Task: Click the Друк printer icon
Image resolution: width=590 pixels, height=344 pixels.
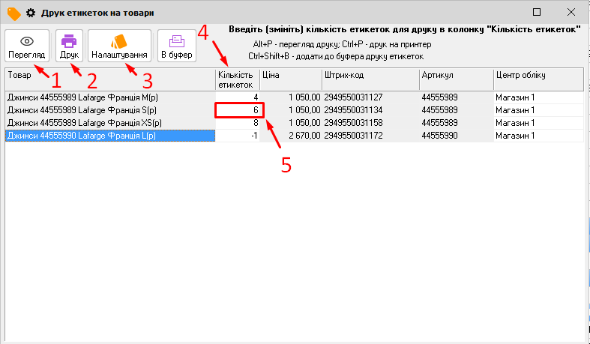Action: [69, 42]
